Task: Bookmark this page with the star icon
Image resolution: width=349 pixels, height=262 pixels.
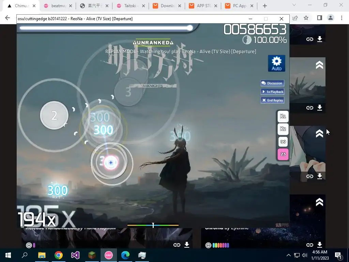Action: pyautogui.click(x=306, y=18)
